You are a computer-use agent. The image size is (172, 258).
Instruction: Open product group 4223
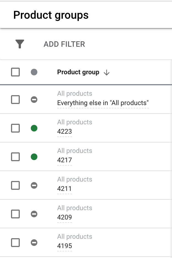coord(65,131)
